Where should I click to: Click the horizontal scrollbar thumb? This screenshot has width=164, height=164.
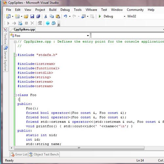point(79,148)
